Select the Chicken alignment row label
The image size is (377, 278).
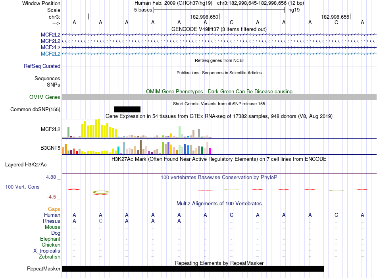pos(51,245)
